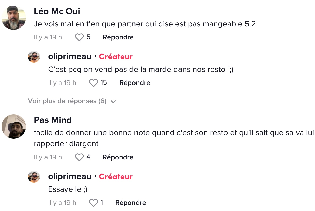Open Léo Mc Oui's profile picture

coord(14,18)
